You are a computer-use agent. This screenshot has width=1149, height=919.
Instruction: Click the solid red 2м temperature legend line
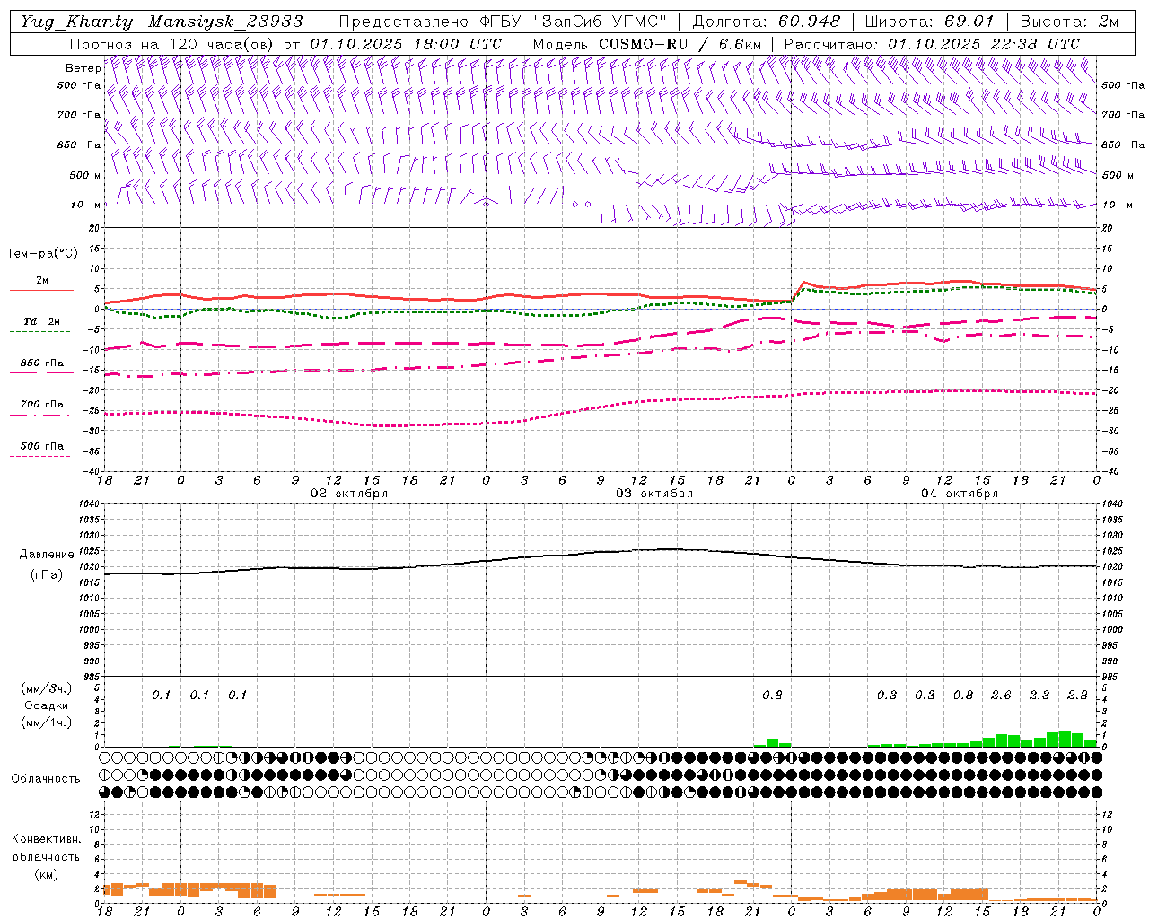(x=41, y=291)
